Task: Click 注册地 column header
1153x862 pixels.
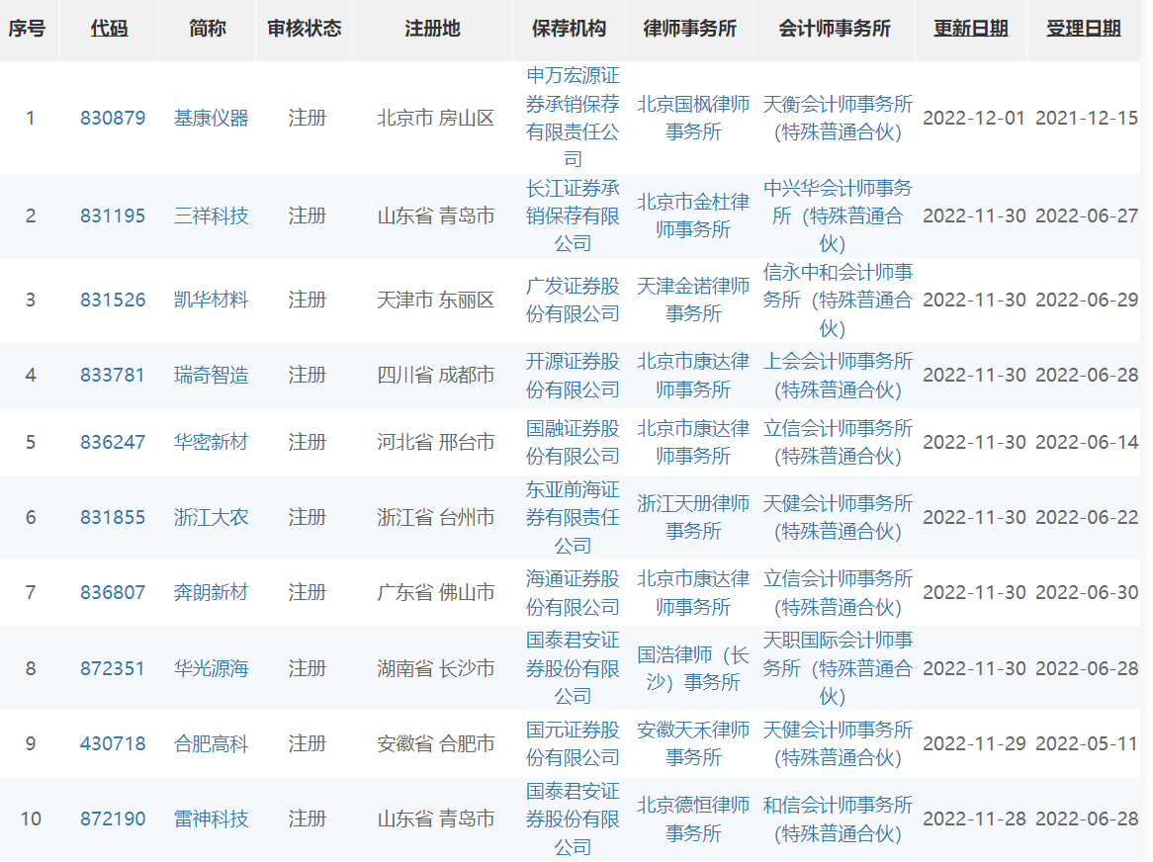Action: [432, 29]
